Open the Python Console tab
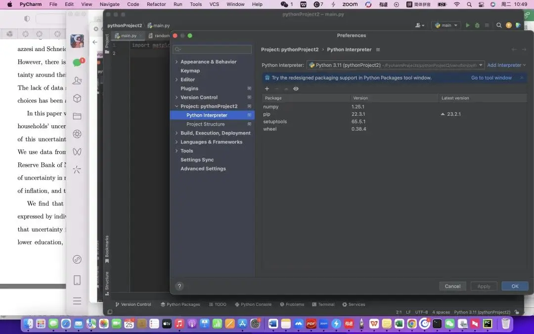534x334 pixels. pos(253,304)
